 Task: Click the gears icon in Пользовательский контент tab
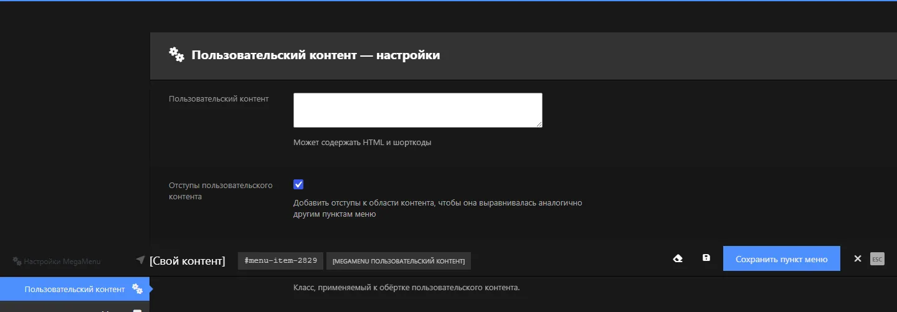click(x=138, y=289)
